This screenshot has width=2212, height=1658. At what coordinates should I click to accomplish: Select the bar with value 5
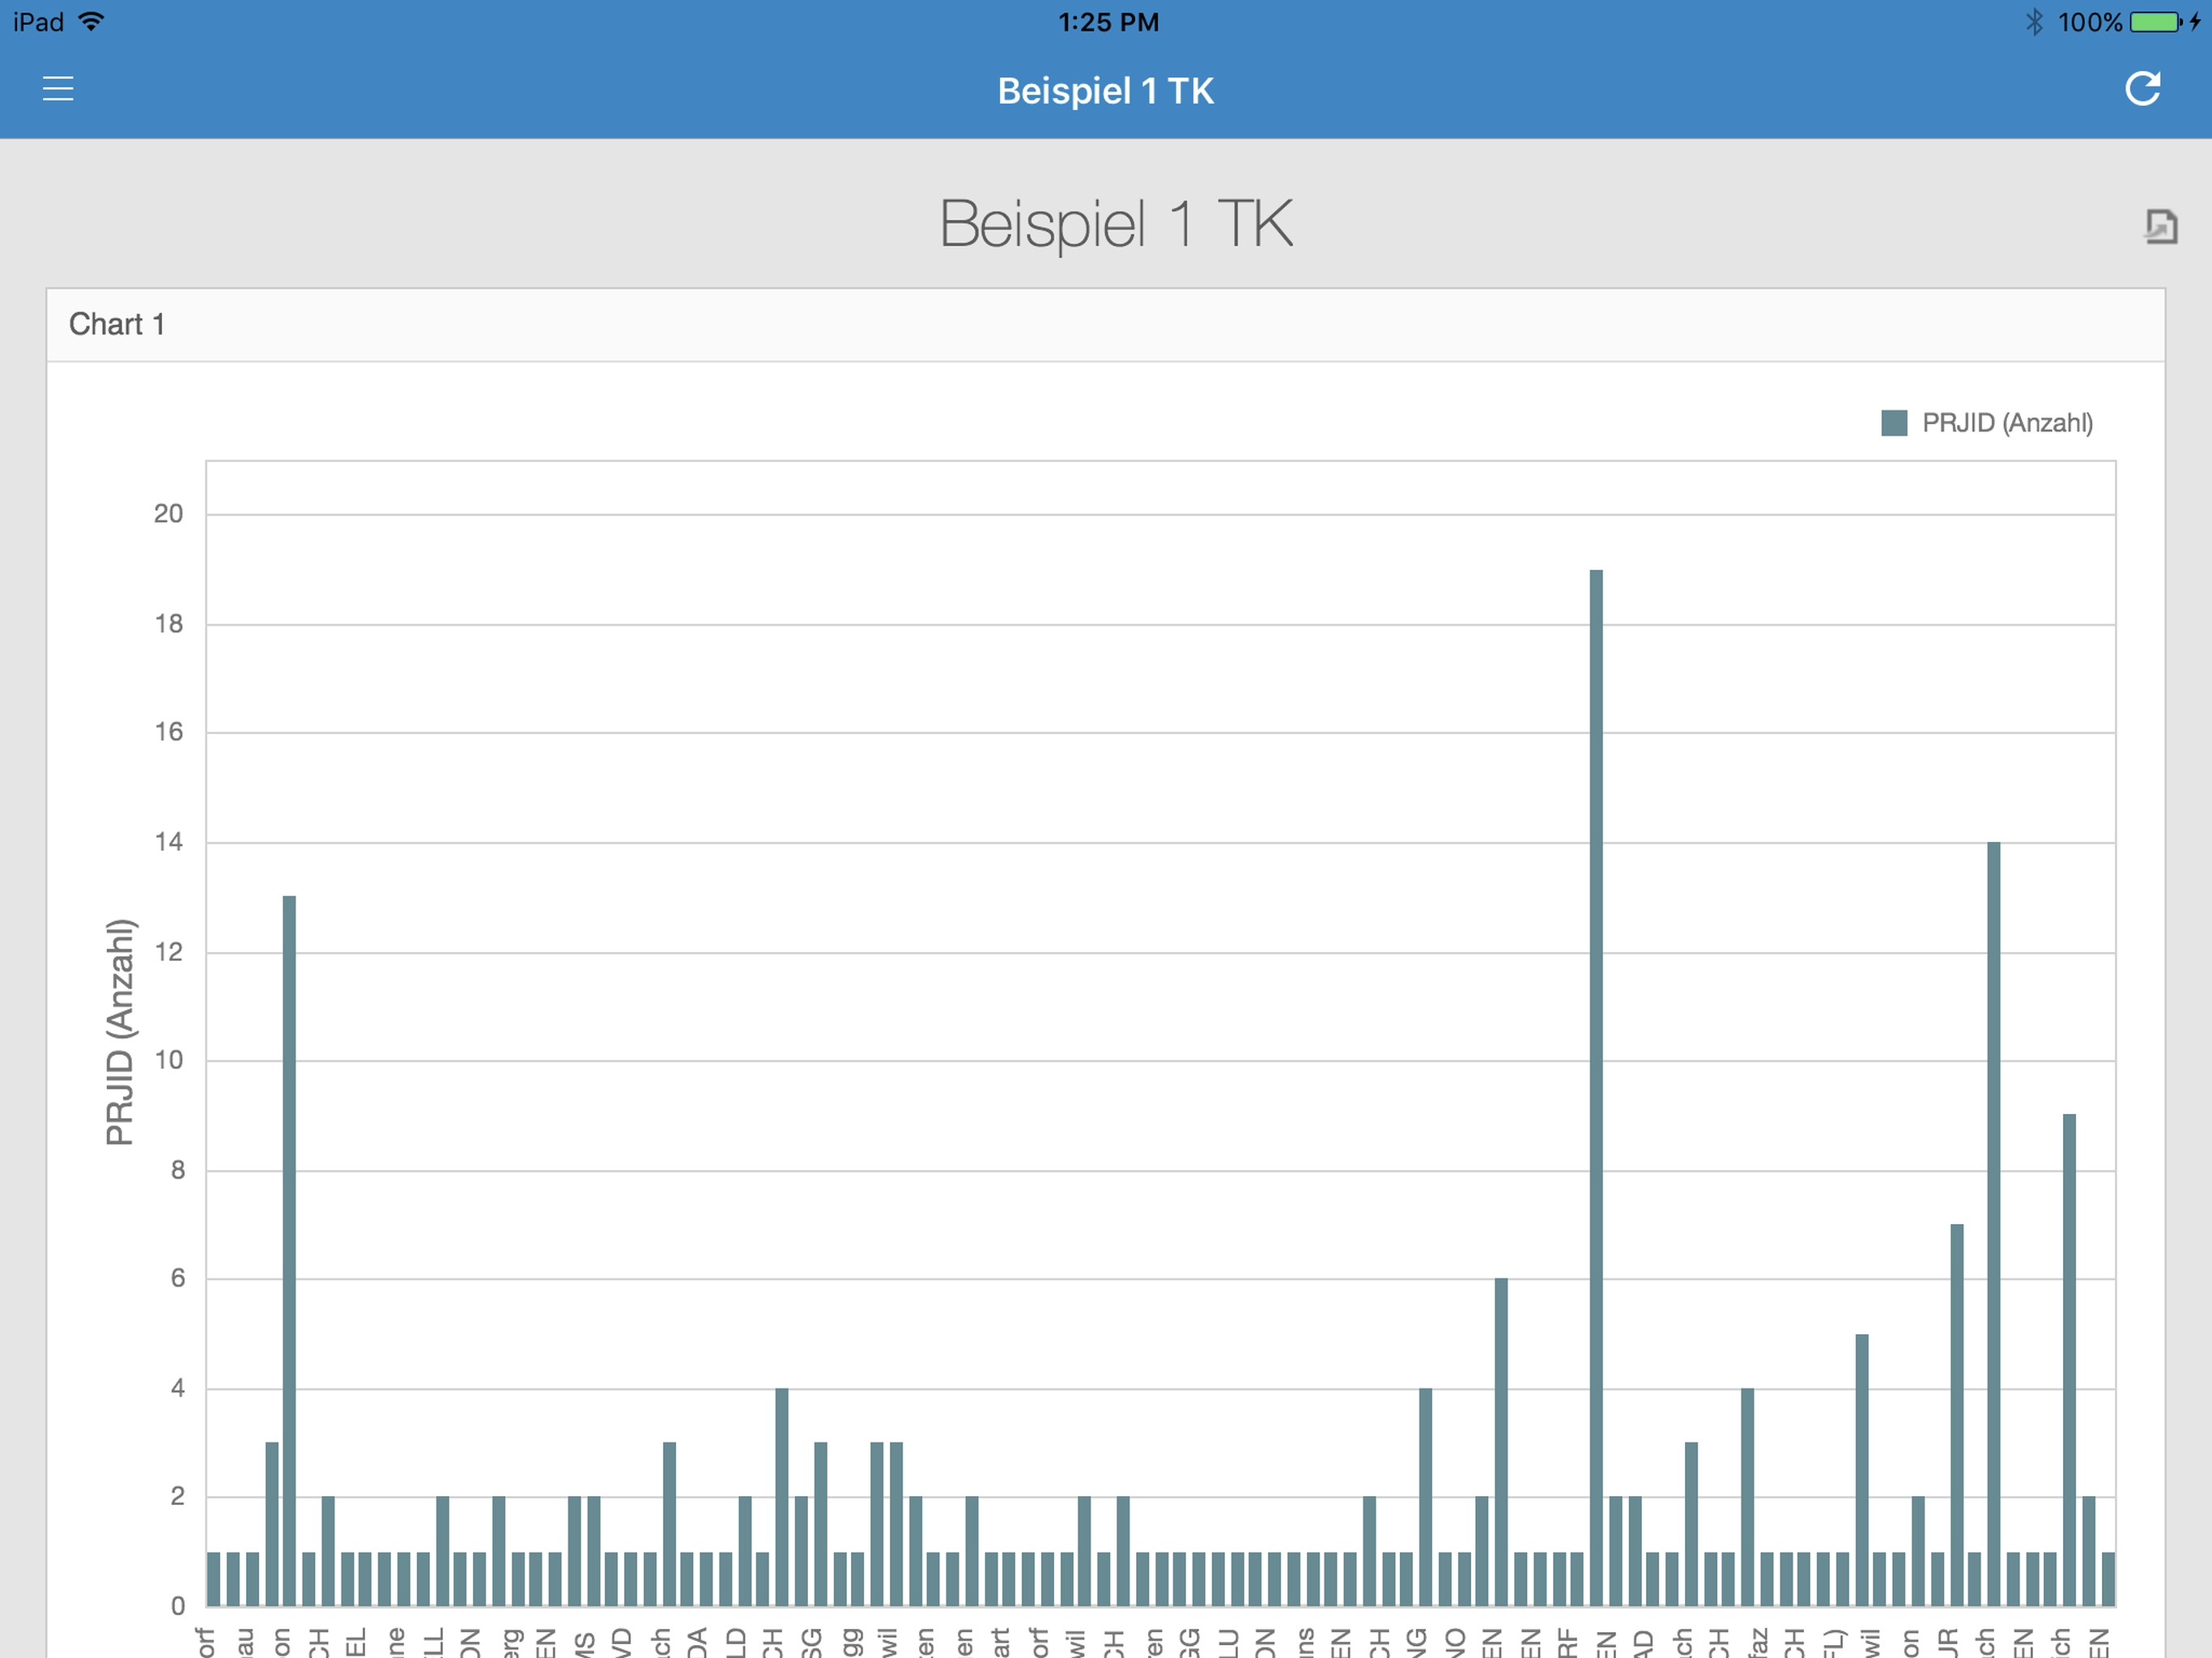point(1861,1470)
